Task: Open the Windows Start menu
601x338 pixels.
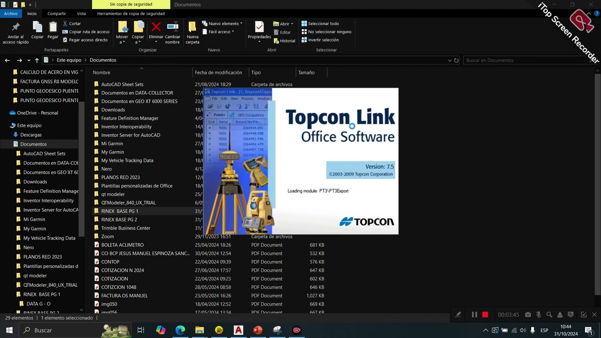Action: [9, 330]
